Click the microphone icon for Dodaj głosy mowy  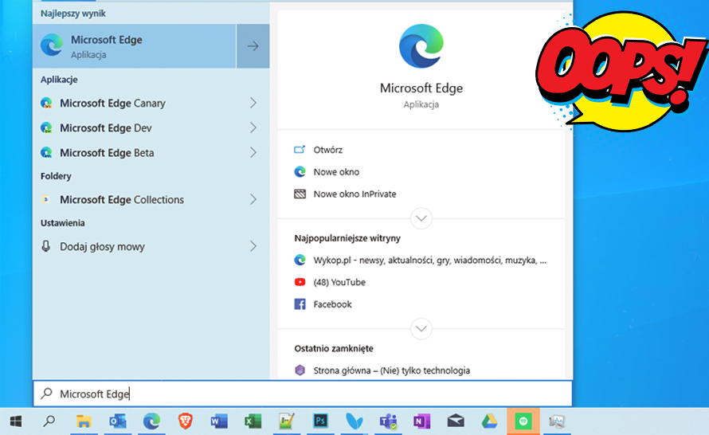45,246
